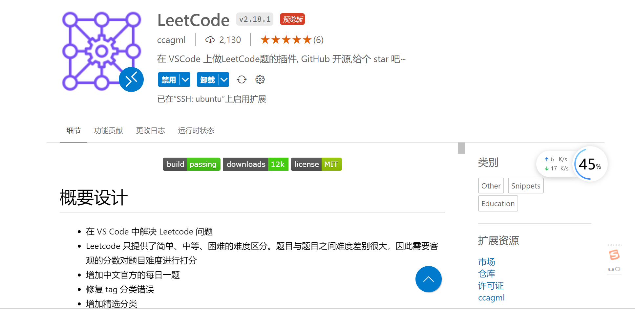The image size is (635, 310).
Task: Click the LeetCode extension logo icon
Action: (x=102, y=51)
